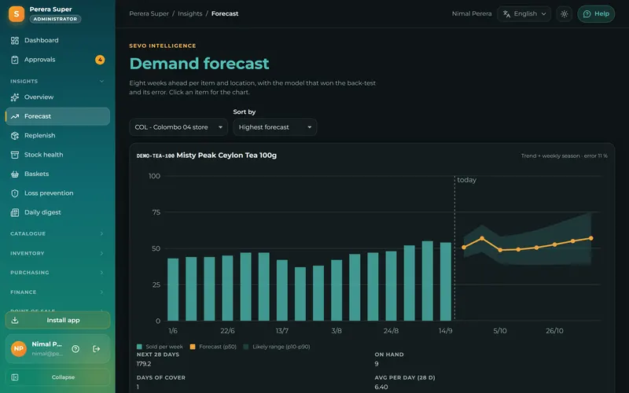This screenshot has width=629, height=393.
Task: Click the sign out arrow icon
Action: click(96, 349)
